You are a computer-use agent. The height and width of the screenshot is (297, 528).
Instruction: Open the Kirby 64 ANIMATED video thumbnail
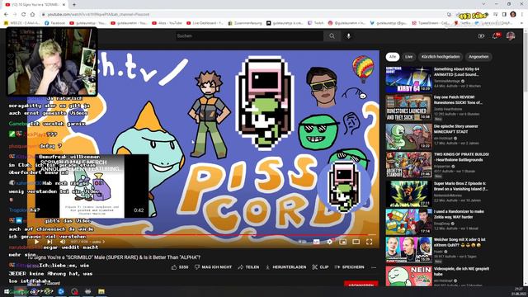(x=409, y=79)
